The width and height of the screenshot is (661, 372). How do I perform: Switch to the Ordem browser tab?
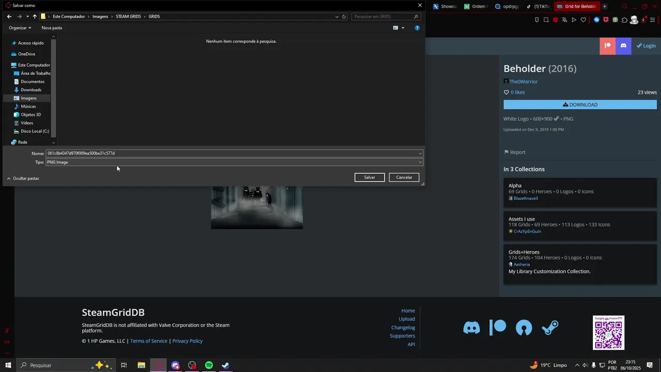[x=476, y=7]
